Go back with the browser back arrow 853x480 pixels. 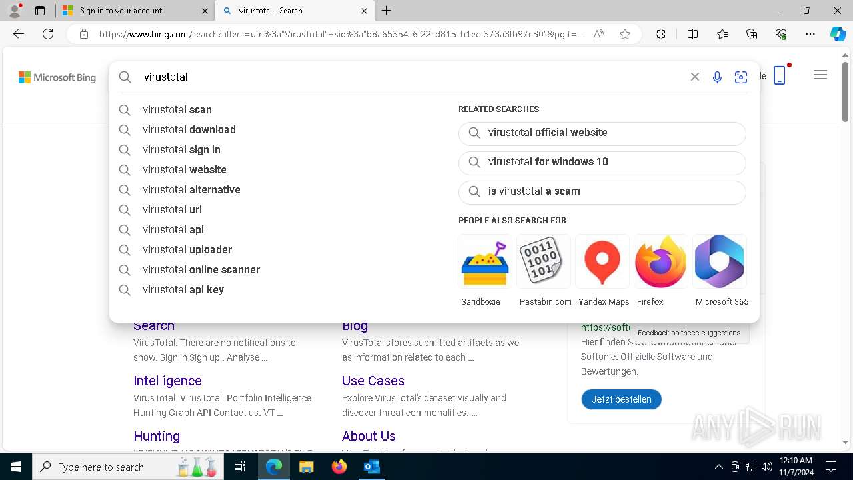(19, 34)
